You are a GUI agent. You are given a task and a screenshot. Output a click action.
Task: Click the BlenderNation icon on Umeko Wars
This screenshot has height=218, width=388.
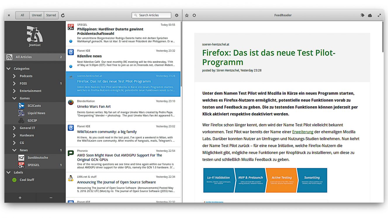[71, 102]
